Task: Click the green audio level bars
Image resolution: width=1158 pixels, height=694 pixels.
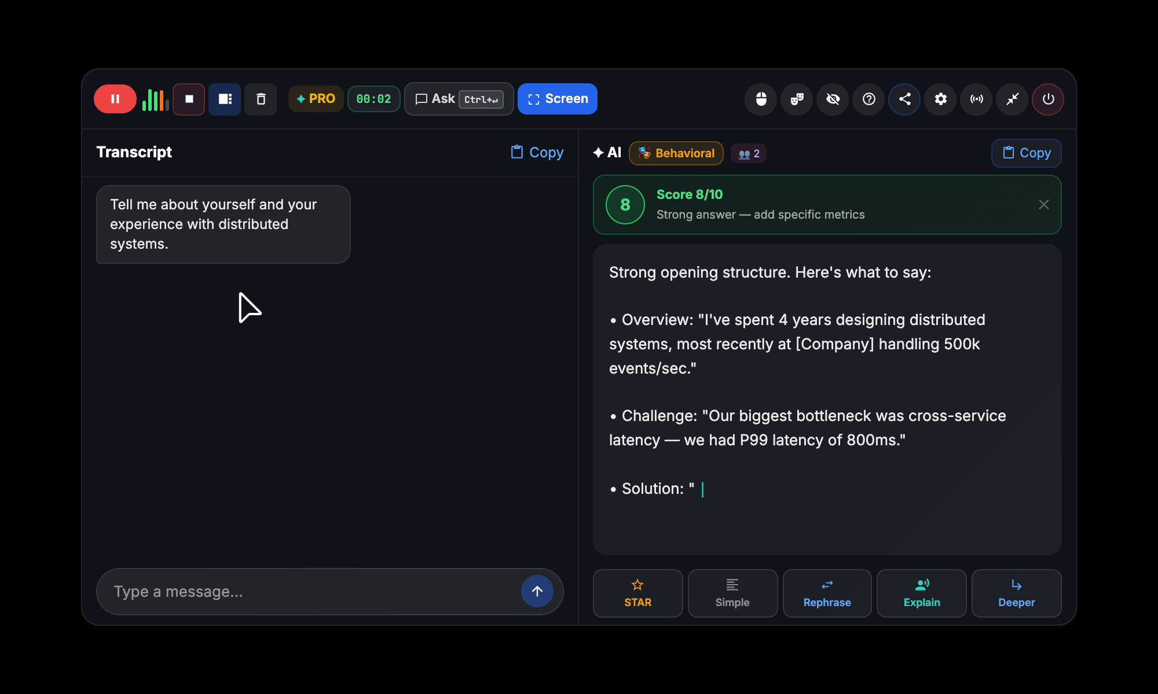Action: pyautogui.click(x=155, y=99)
